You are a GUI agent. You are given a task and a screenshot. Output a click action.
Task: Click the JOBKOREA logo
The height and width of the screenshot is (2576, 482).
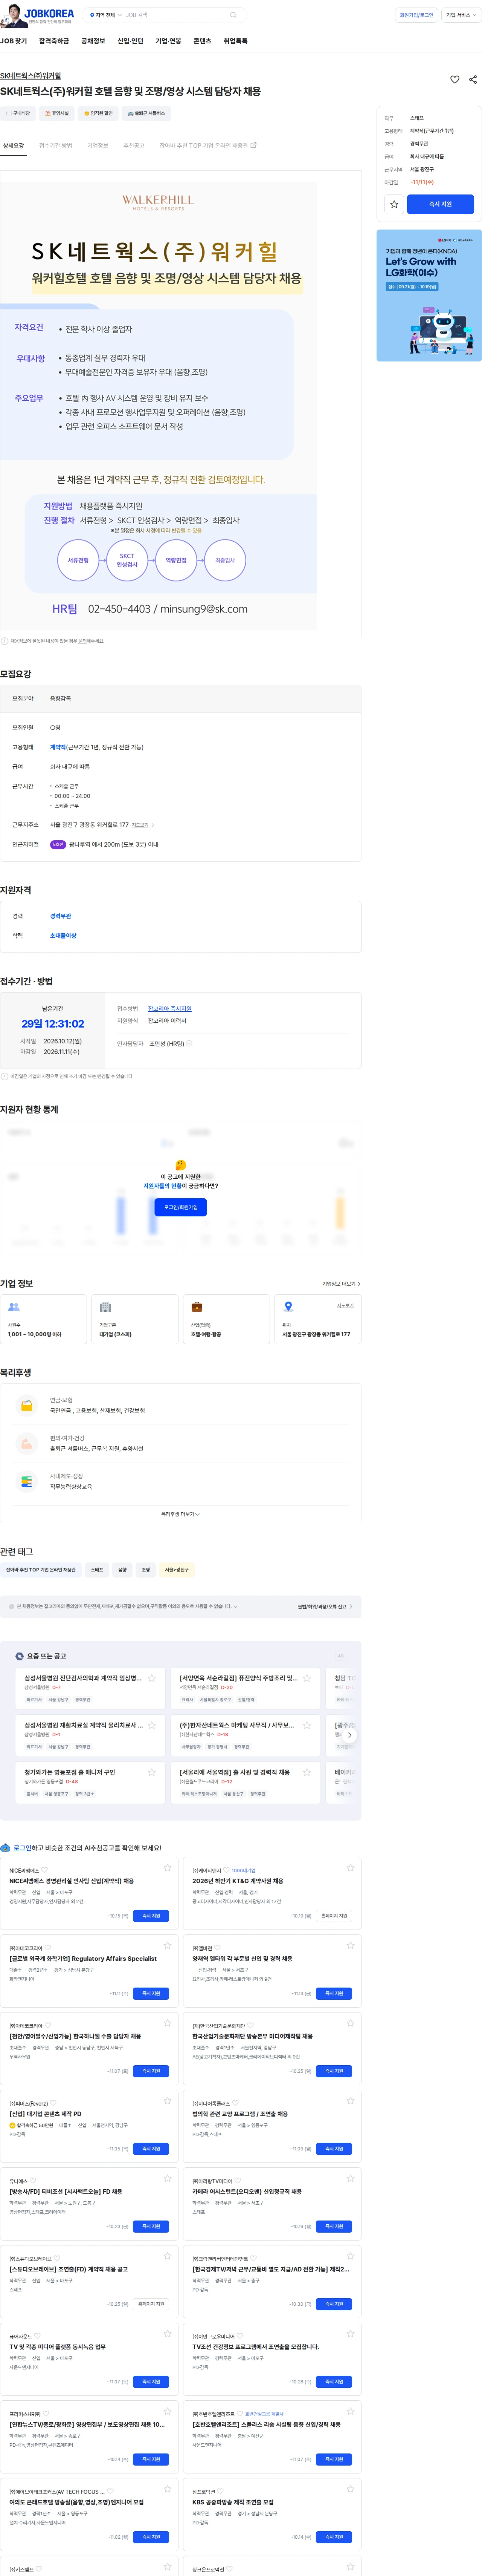pos(49,14)
